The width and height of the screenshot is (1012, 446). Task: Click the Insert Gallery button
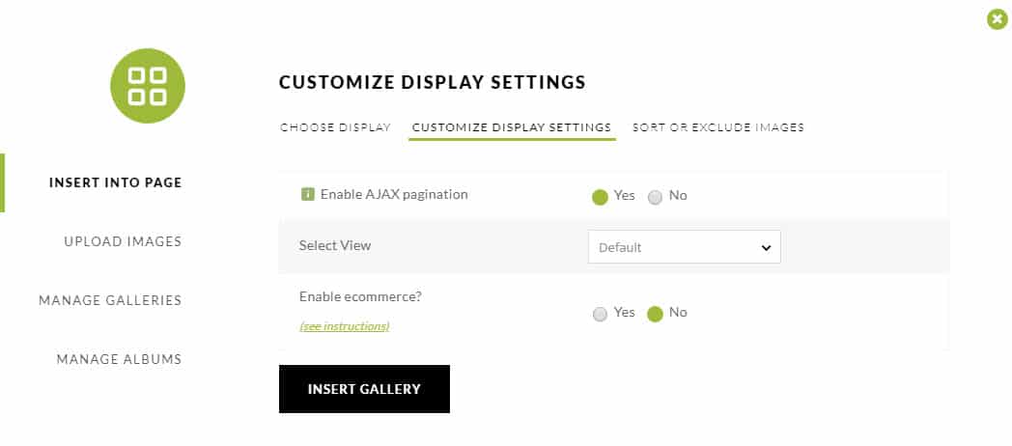point(364,388)
